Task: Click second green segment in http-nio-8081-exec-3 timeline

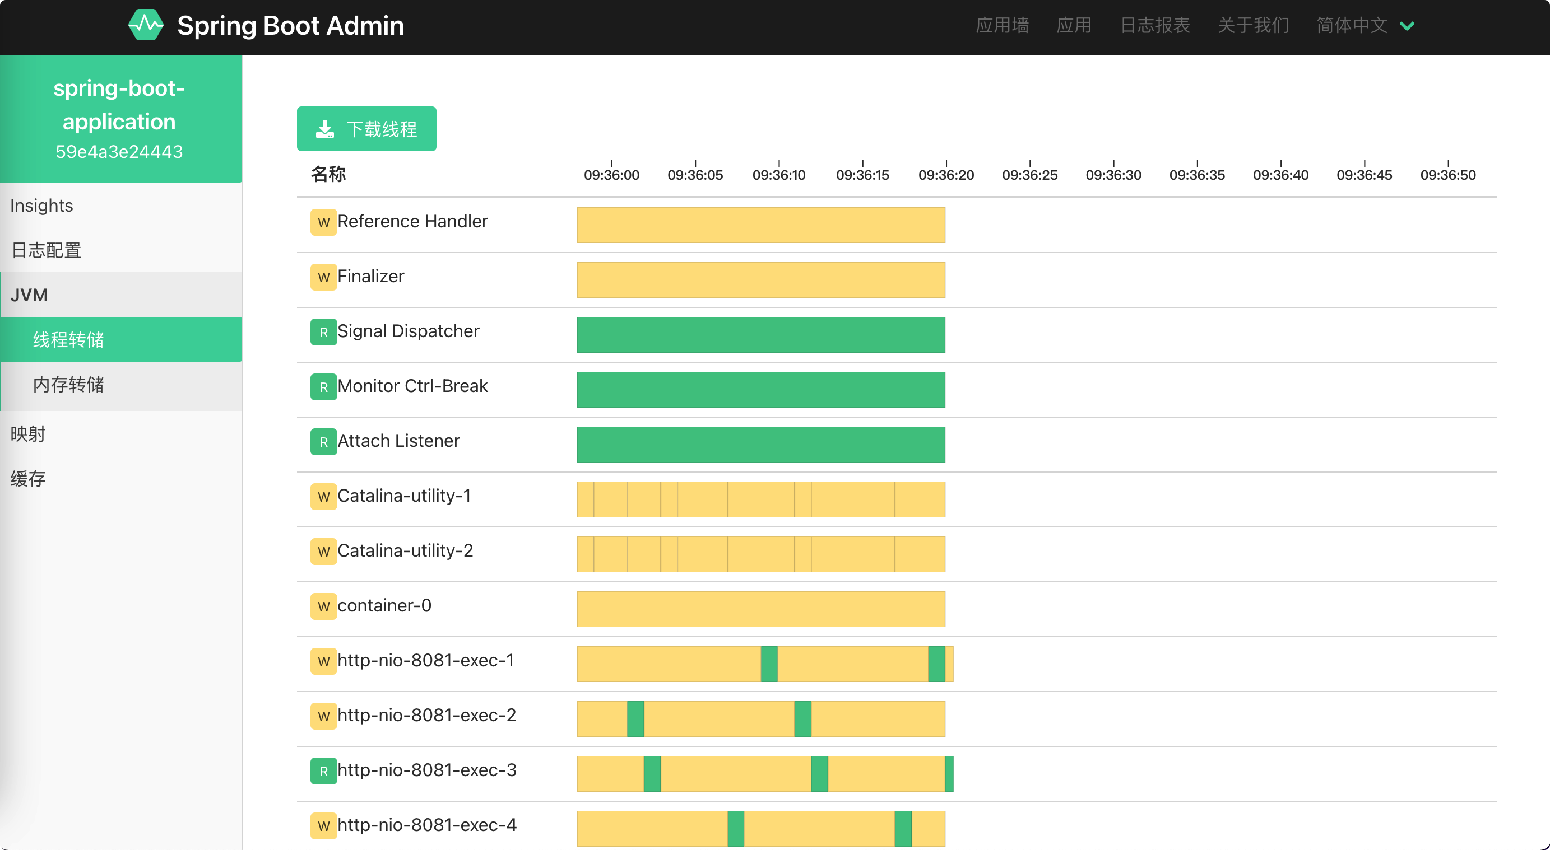Action: pyautogui.click(x=819, y=774)
